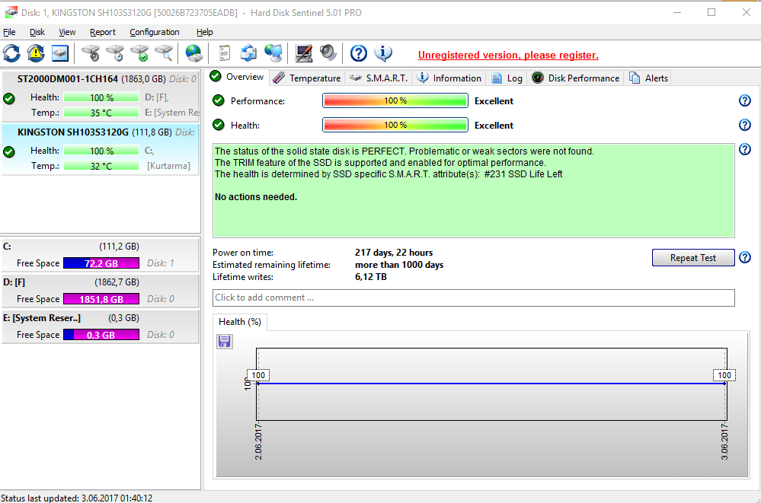Click the speaker sound icon
The image size is (761, 503).
click(328, 53)
